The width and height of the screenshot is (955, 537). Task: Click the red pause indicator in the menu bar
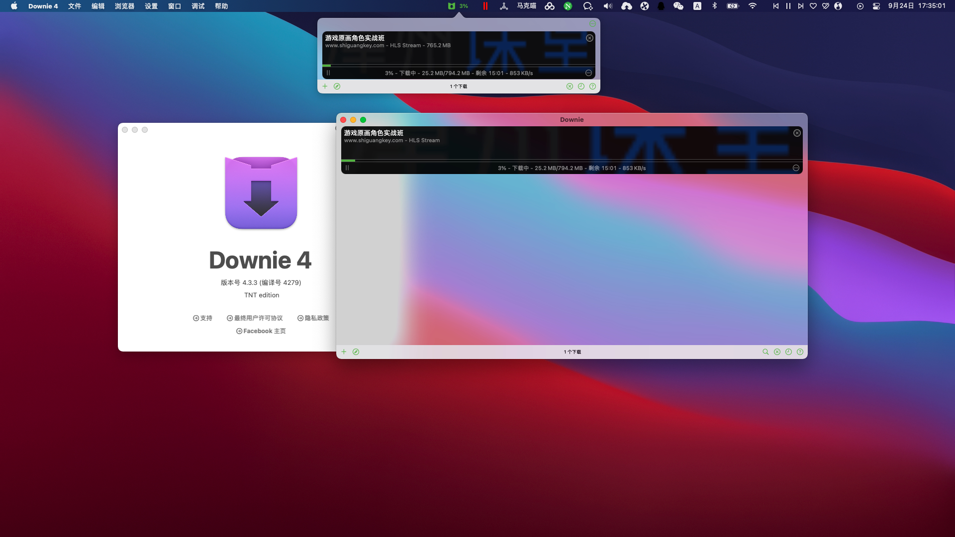(485, 6)
